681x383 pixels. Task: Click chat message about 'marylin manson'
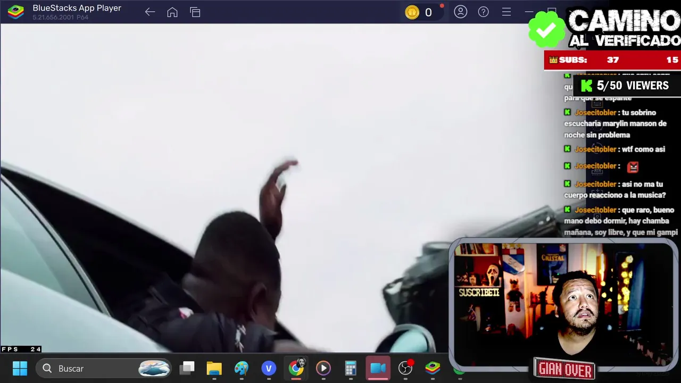615,123
